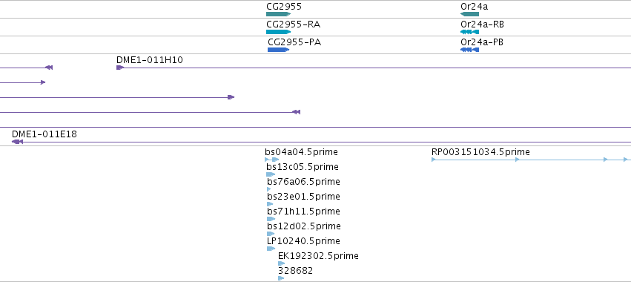Click the CG2955-RA transcript glyph
Image resolution: width=631 pixels, height=282 pixels.
pos(278,32)
